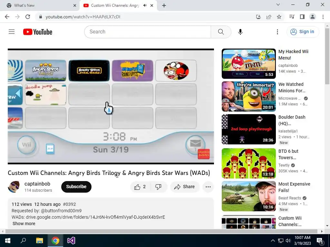The height and width of the screenshot is (247, 330).
Task: Open more actions ellipsis below video
Action: 208,187
